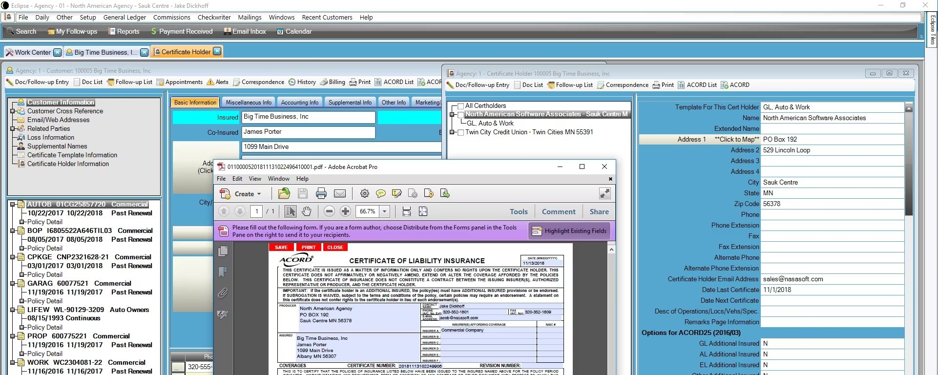Select the Hand pan tool in Acrobat

pyautogui.click(x=306, y=211)
